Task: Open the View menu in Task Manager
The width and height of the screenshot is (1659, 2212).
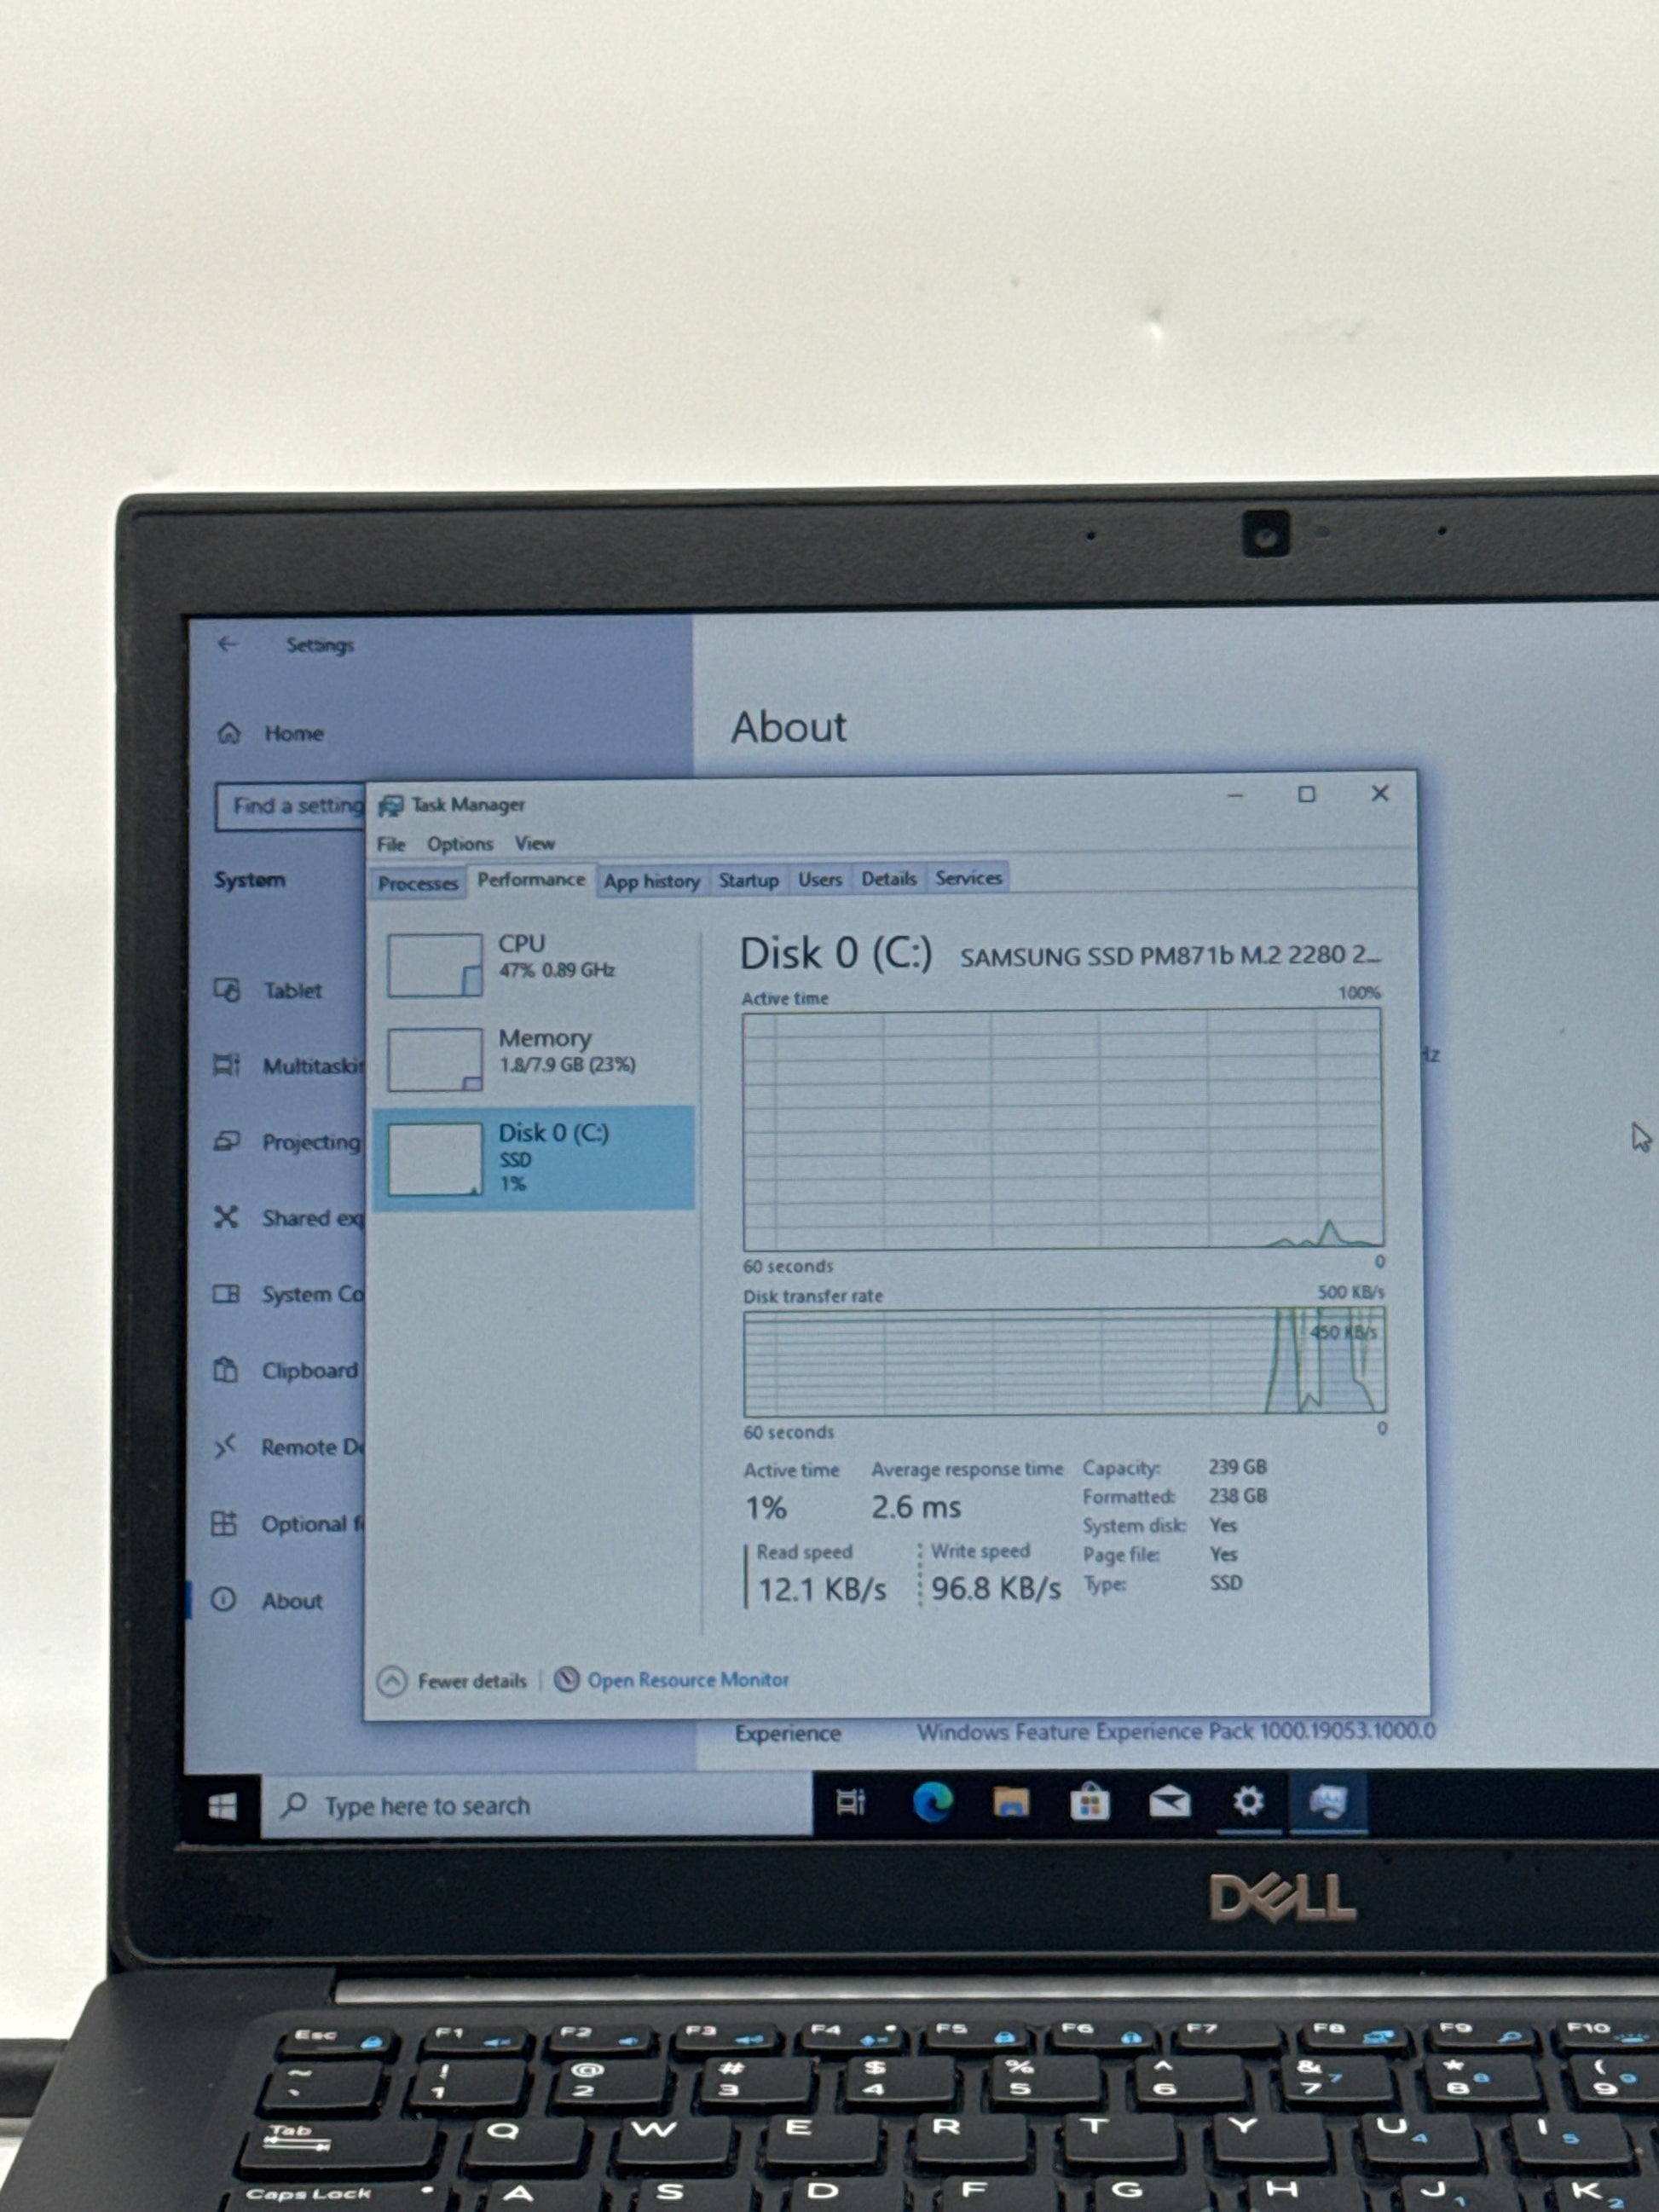Action: click(x=534, y=844)
